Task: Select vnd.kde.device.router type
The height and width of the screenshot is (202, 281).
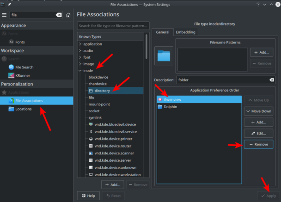Action: pyautogui.click(x=113, y=146)
